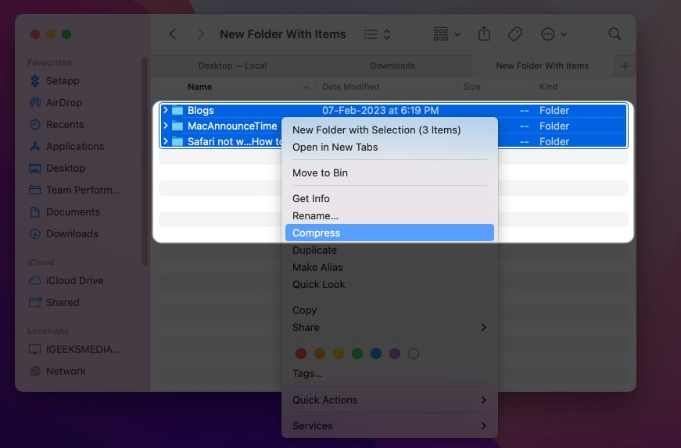Expand the Blogs folder disclosure arrow
Image resolution: width=681 pixels, height=448 pixels.
tap(166, 110)
